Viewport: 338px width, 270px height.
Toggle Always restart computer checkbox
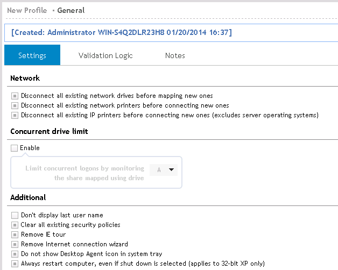(x=15, y=264)
